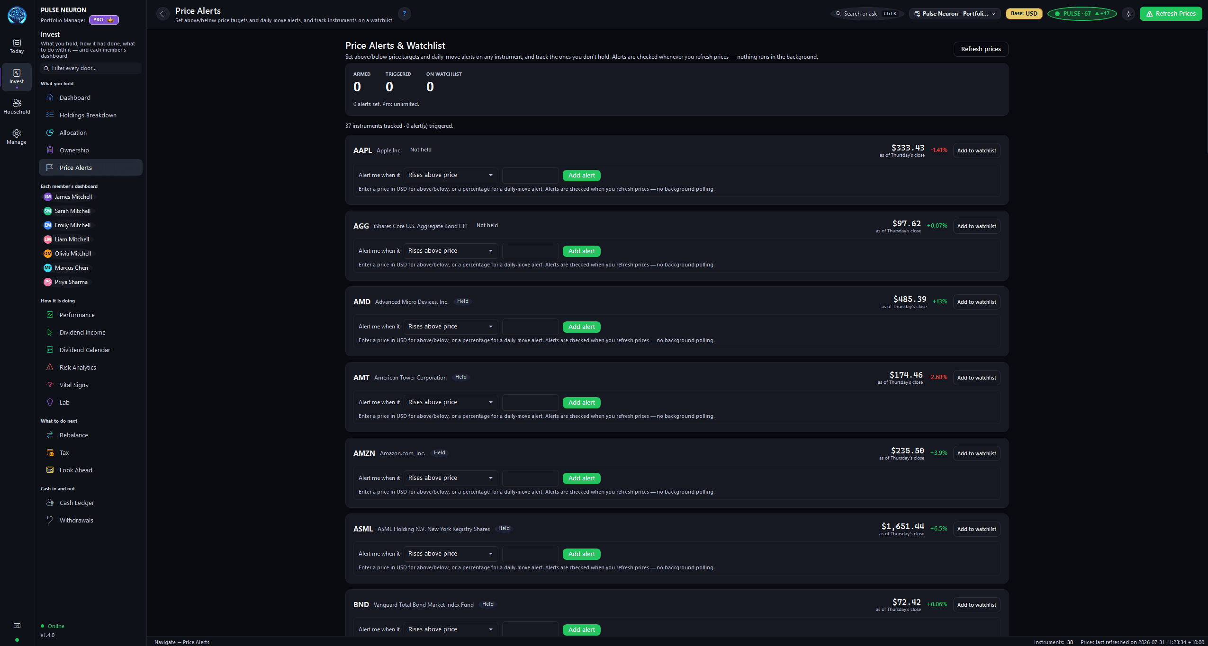Open Sarah Mitchell's dashboard

click(68, 211)
